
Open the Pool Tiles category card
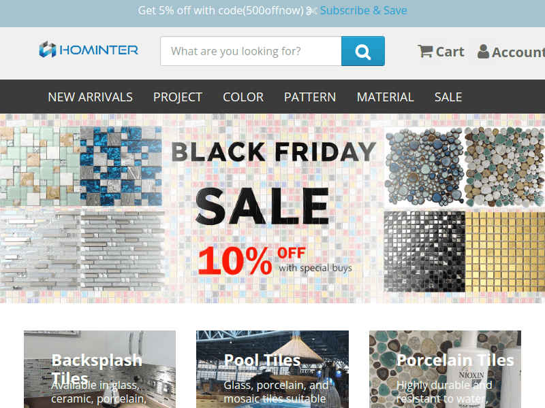click(272, 369)
